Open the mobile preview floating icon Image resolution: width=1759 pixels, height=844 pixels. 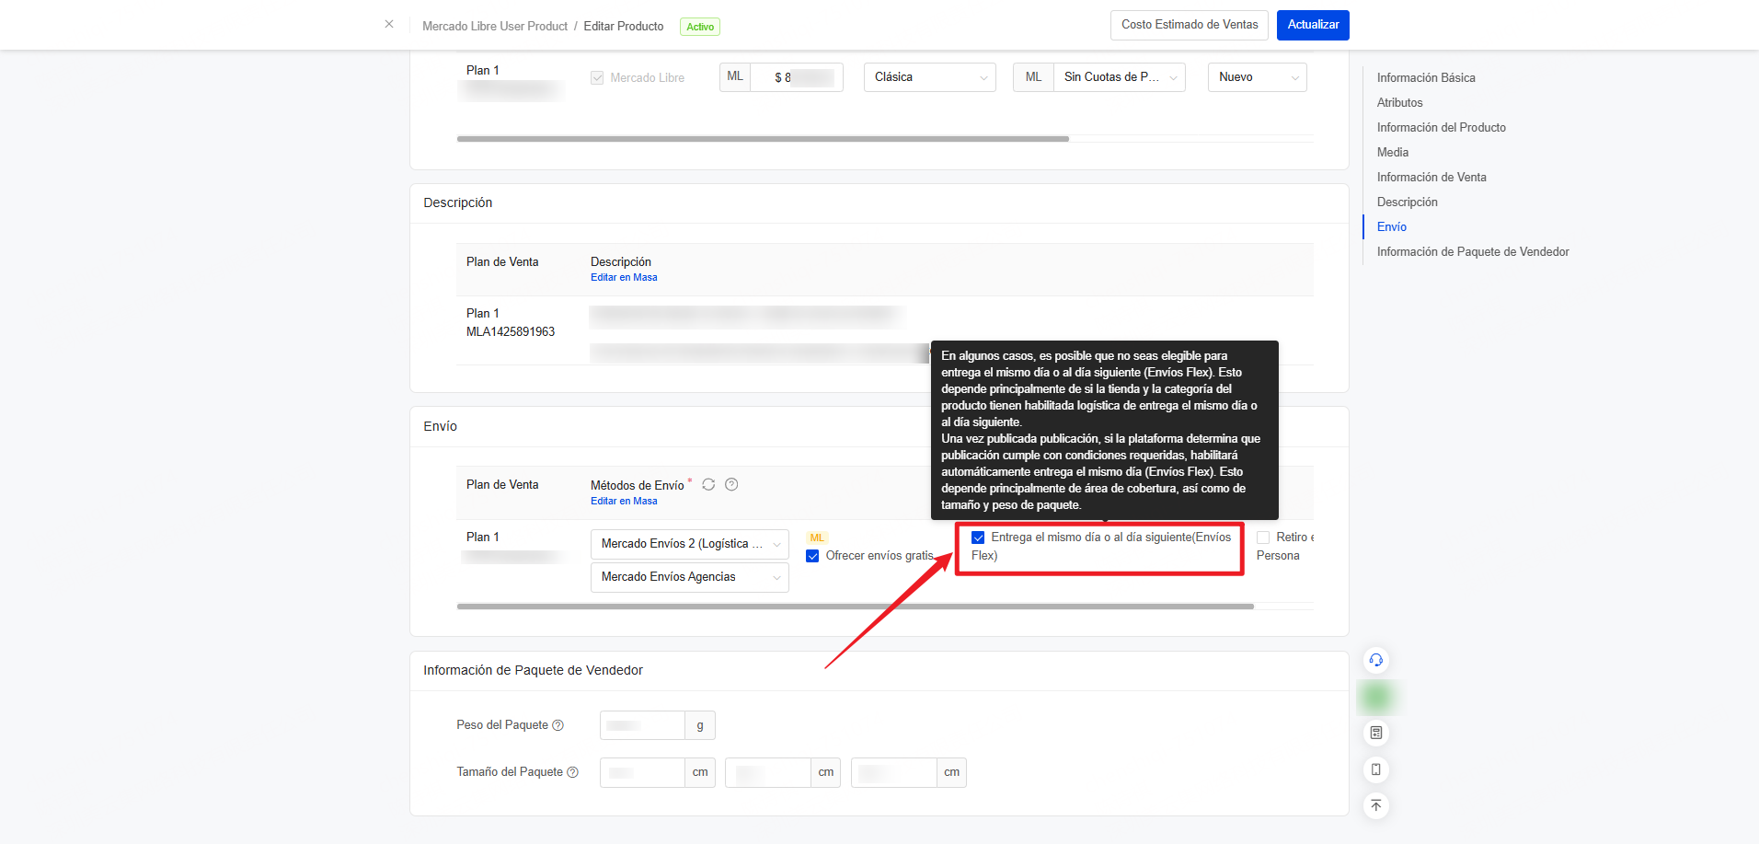[1376, 769]
